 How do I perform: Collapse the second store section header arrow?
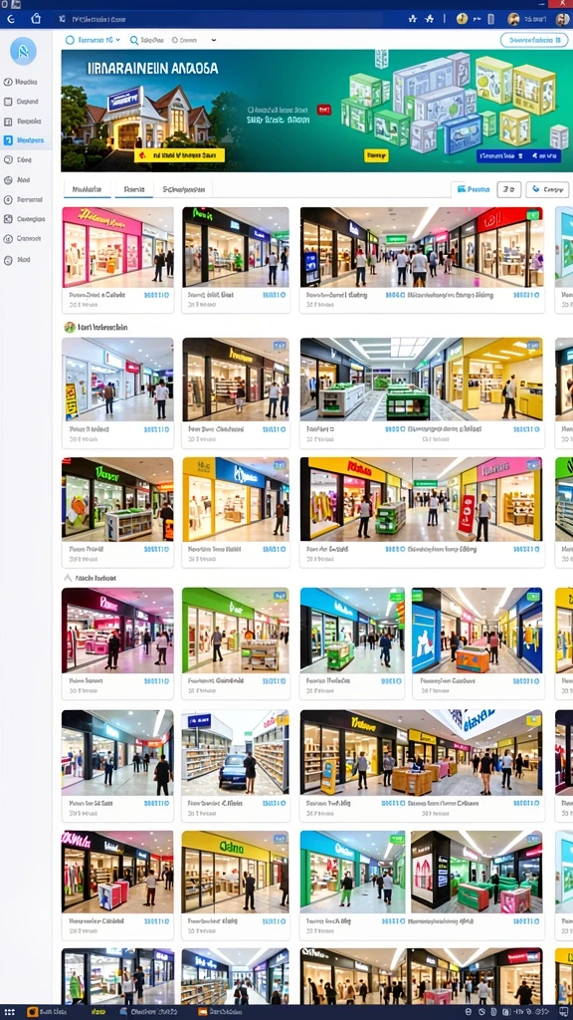coord(67,578)
